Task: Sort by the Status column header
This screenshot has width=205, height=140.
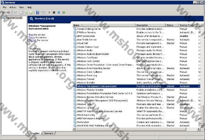Action: pyautogui.click(x=172, y=25)
